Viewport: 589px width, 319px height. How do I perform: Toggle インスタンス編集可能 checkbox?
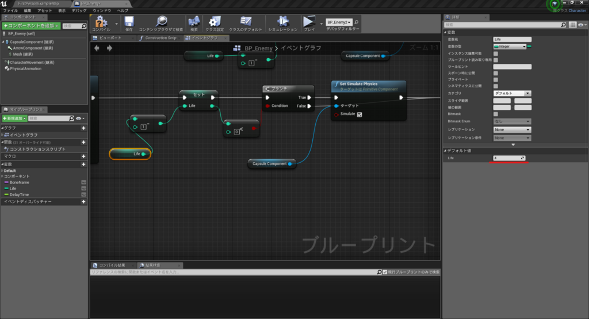tap(495, 53)
